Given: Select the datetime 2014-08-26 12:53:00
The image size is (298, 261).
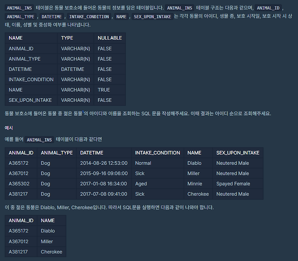Looking at the screenshot, I should click(x=104, y=163).
